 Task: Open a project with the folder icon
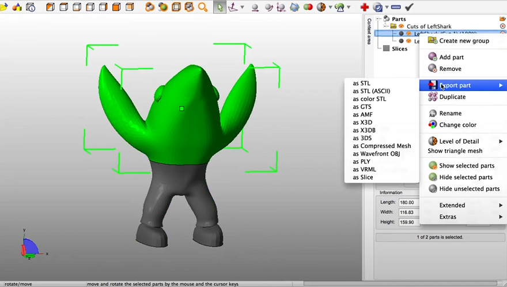(3, 7)
